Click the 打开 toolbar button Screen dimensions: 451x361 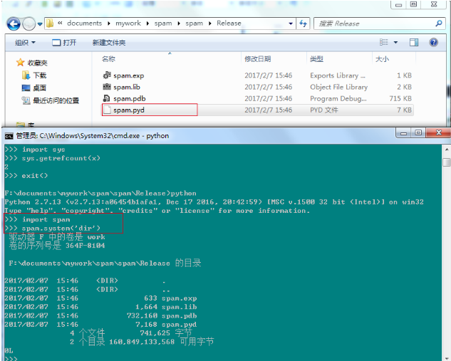point(64,43)
